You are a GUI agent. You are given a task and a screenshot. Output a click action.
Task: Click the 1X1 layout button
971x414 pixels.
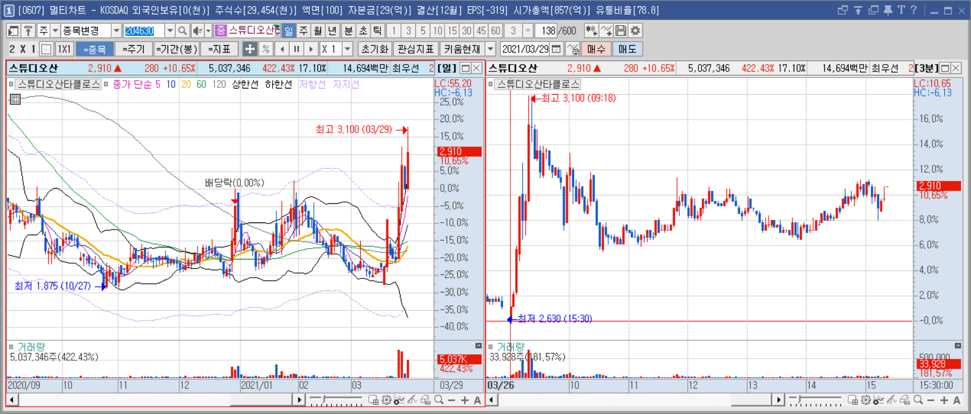[64, 49]
